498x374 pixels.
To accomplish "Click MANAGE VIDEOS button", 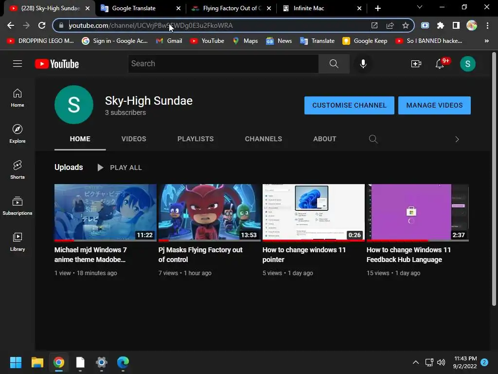I will click(x=434, y=105).
